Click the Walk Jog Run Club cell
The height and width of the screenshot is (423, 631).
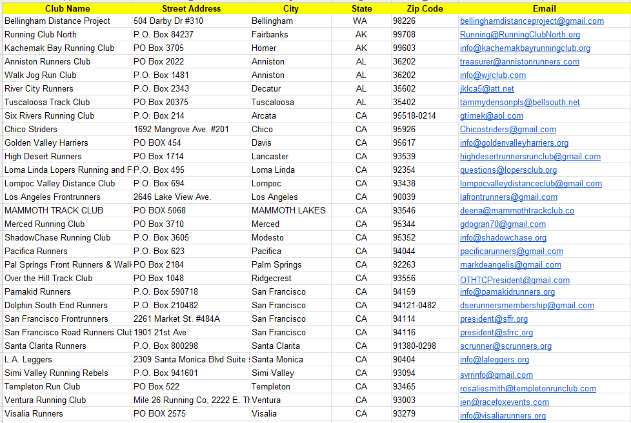coord(68,75)
